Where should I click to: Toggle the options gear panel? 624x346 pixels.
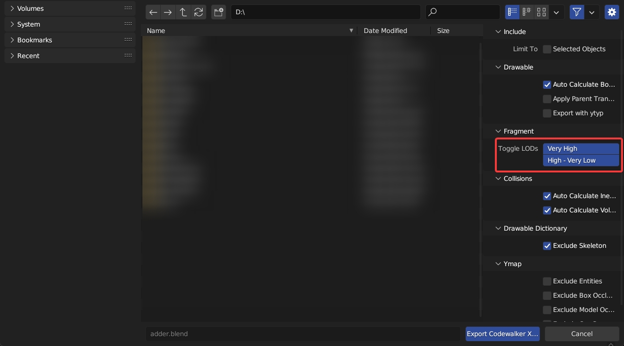(612, 12)
